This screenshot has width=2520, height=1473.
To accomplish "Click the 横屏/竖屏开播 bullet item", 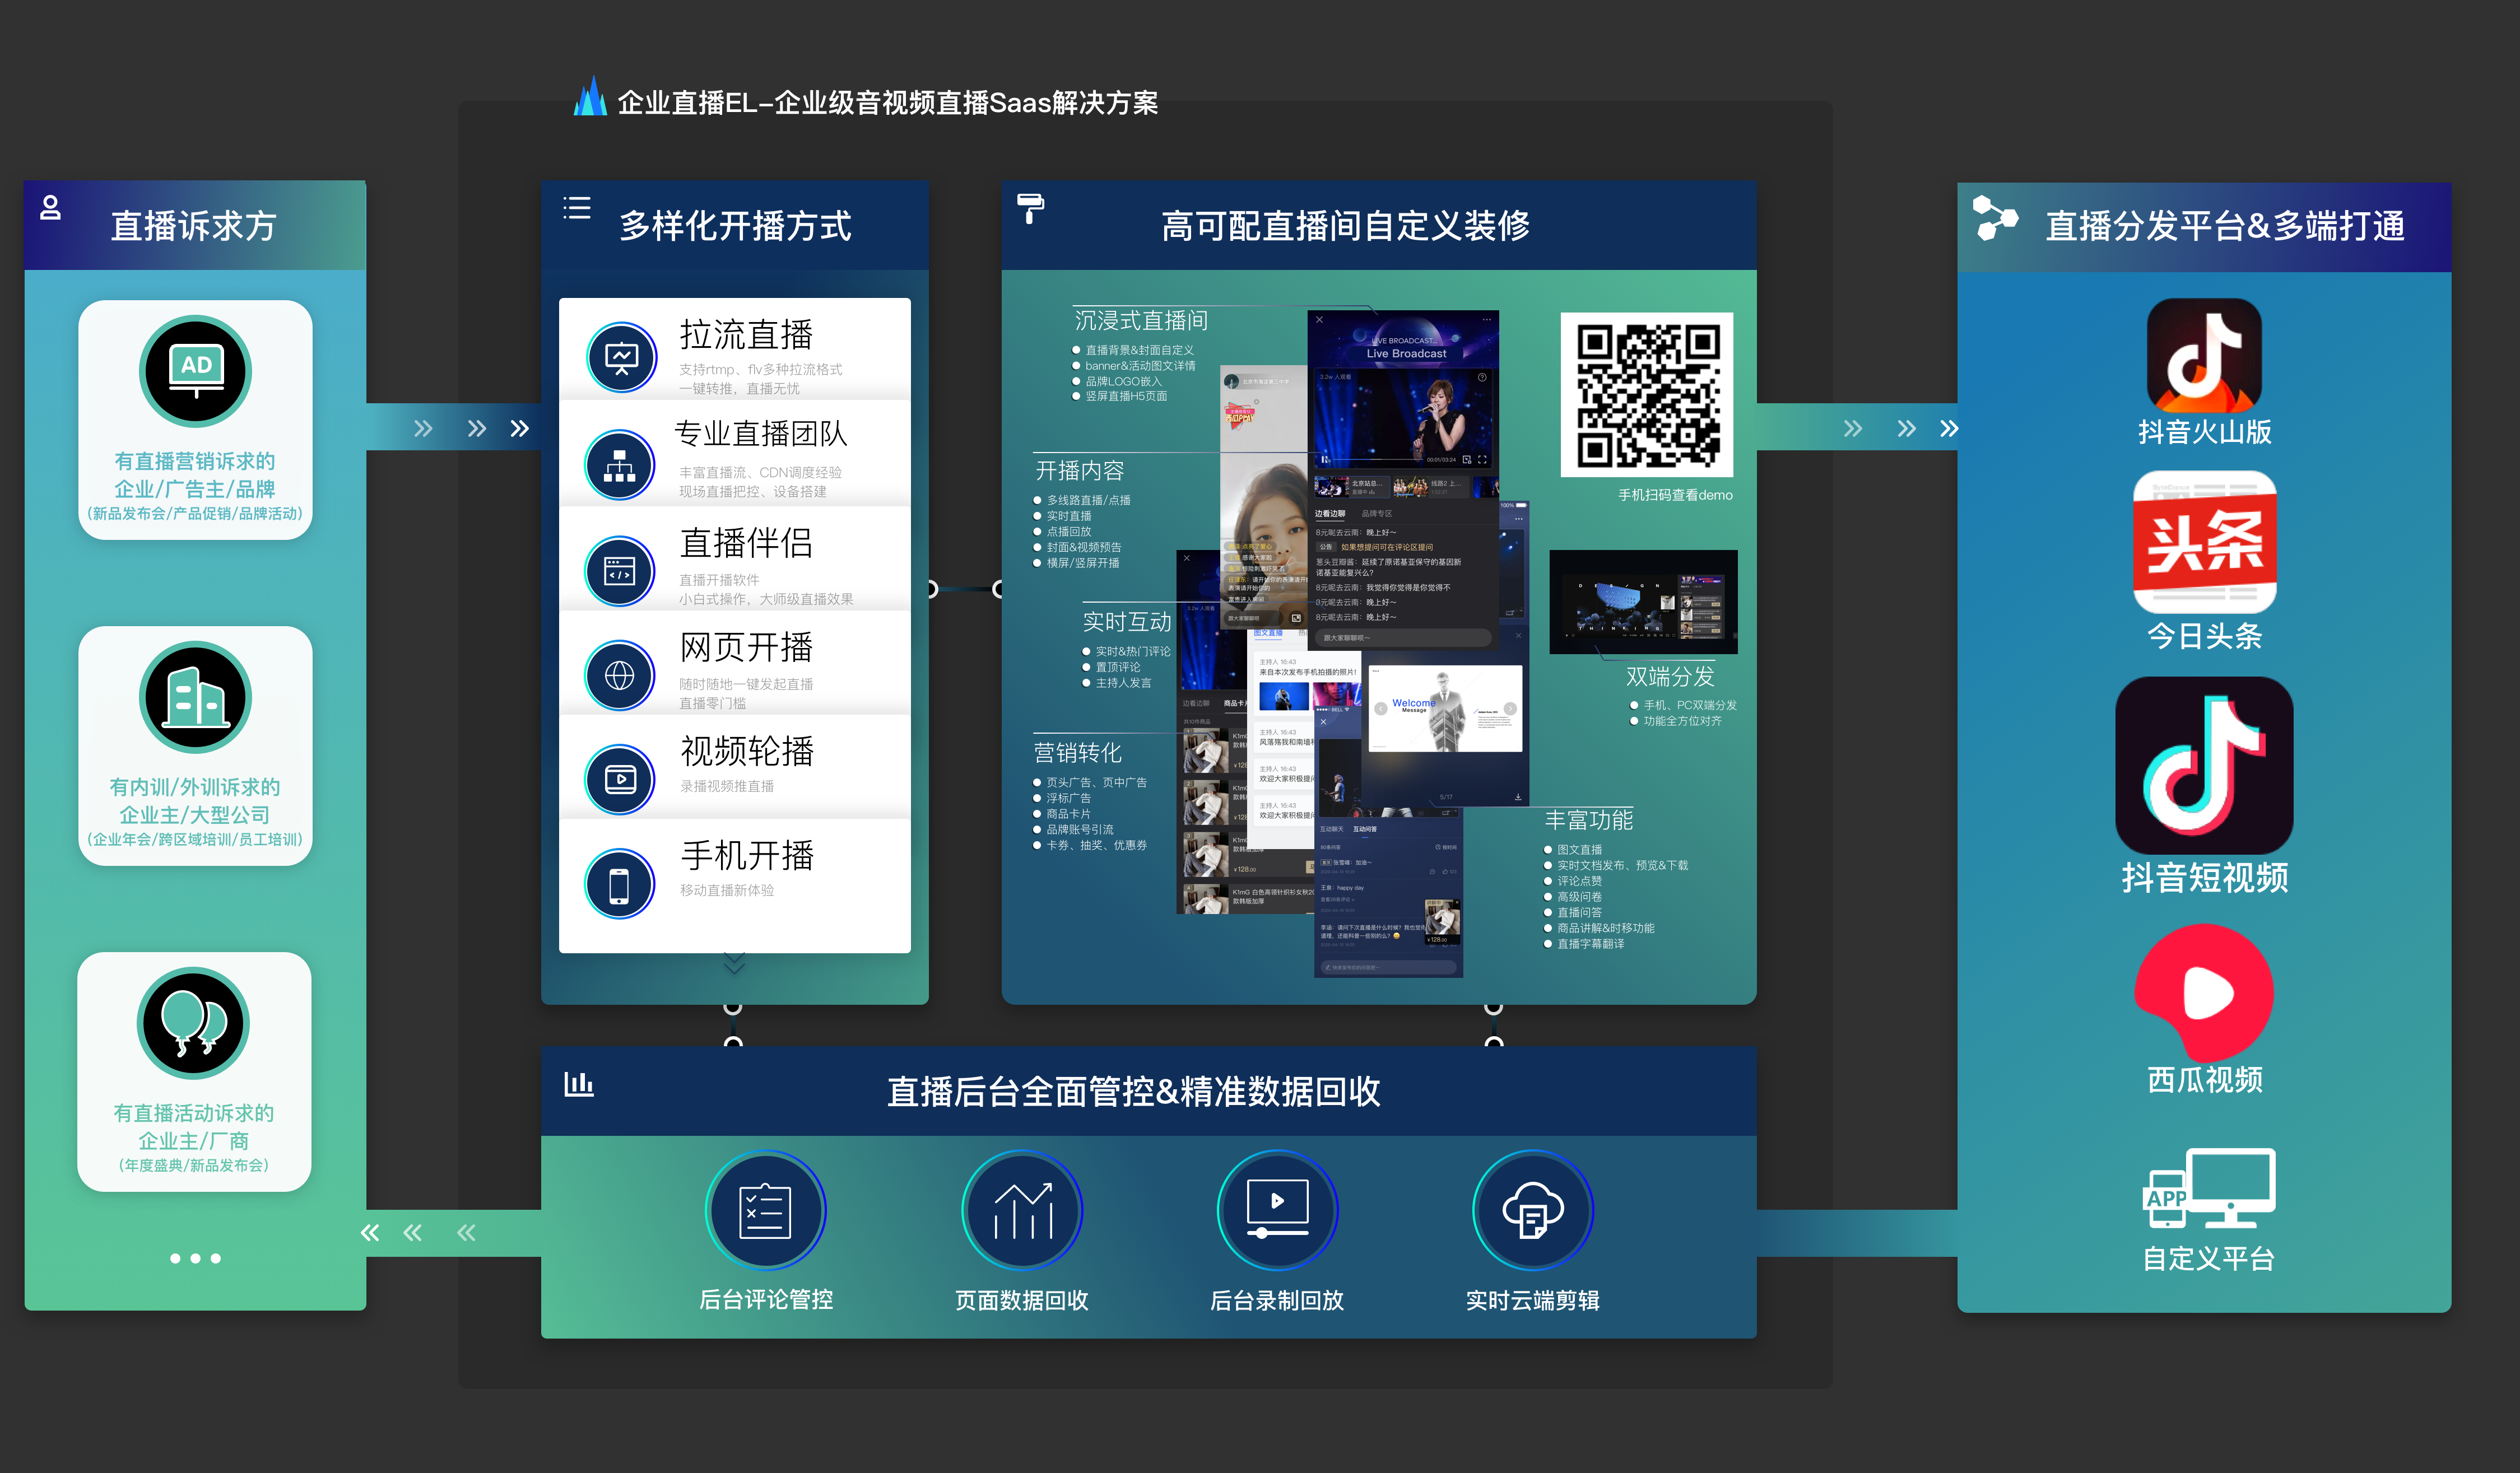I will (x=1075, y=563).
